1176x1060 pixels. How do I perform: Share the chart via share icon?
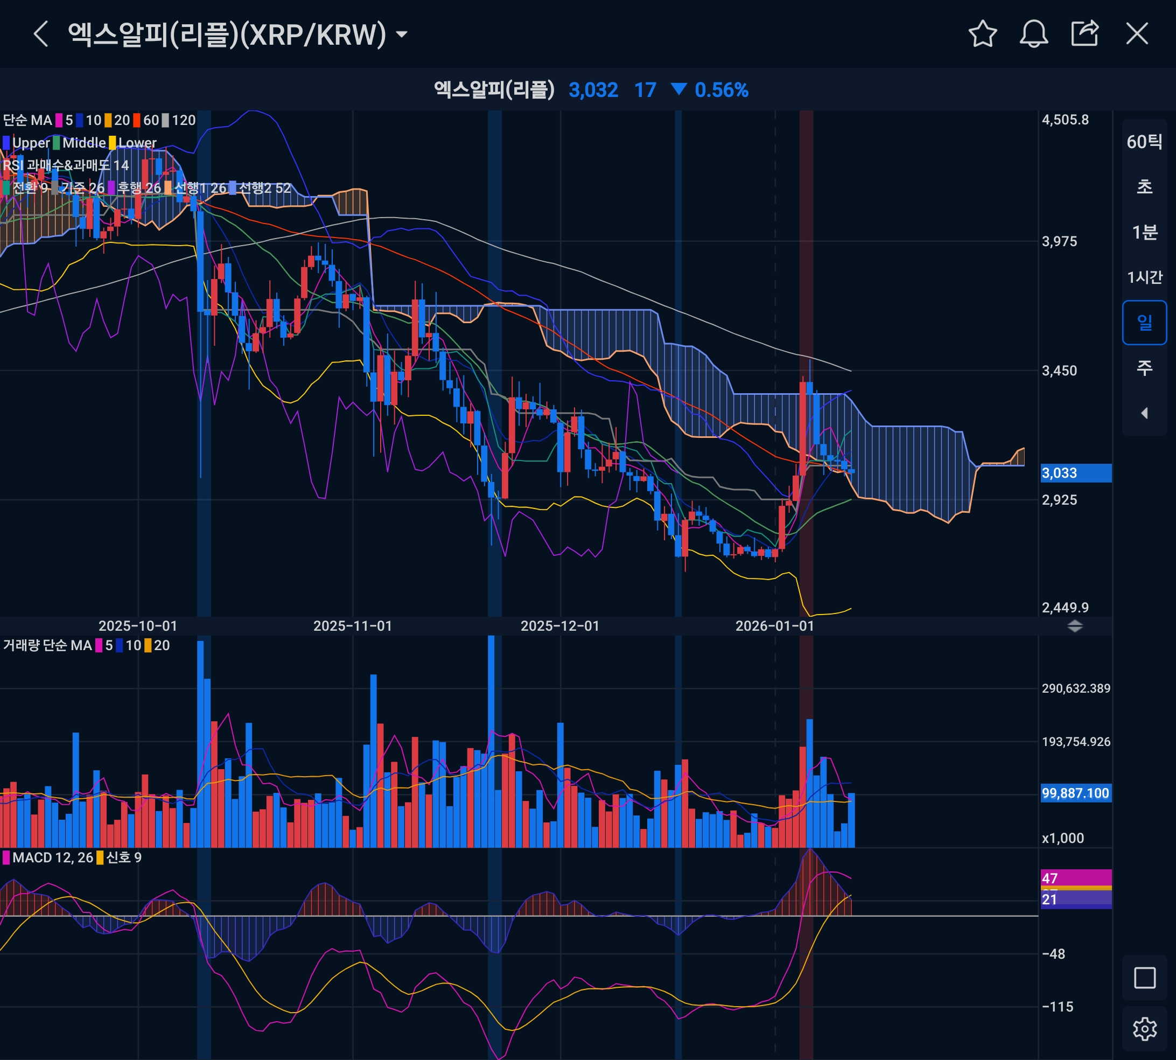[1084, 34]
